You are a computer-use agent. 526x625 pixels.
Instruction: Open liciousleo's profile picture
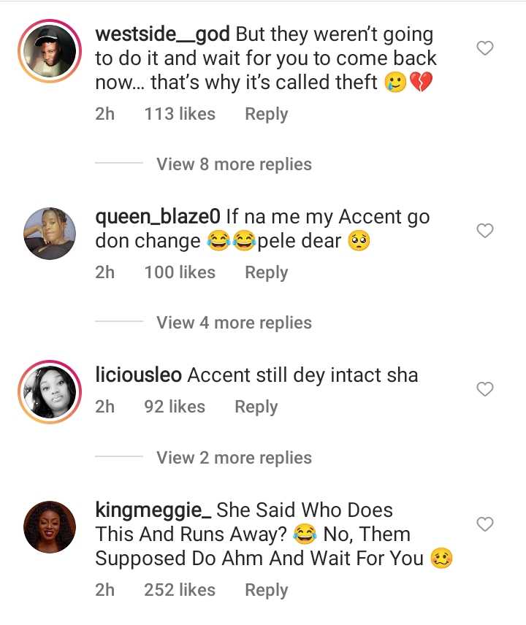click(49, 391)
